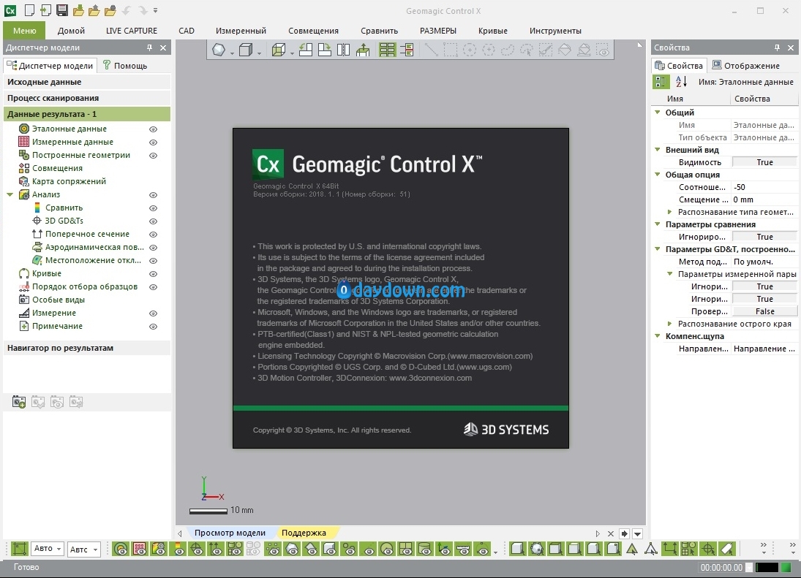Viewport: 801px width, 578px height.
Task: Click the pin icon in Свойства panel header
Action: (777, 47)
